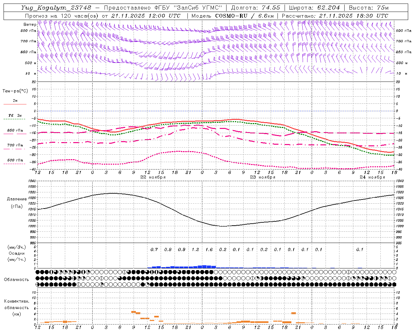The image size is (413, 330).
Task: Click the Модель COSMO-RU / 6.6км label
Action: (233, 16)
